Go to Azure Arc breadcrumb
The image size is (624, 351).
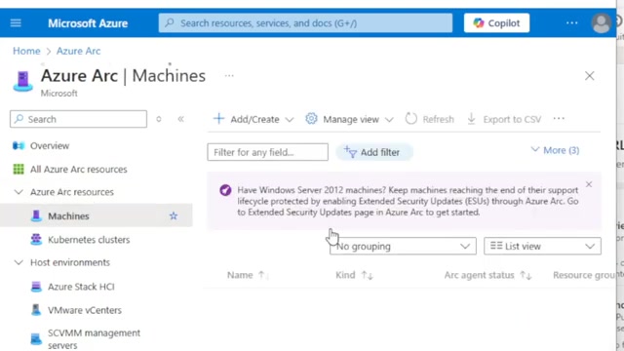78,51
